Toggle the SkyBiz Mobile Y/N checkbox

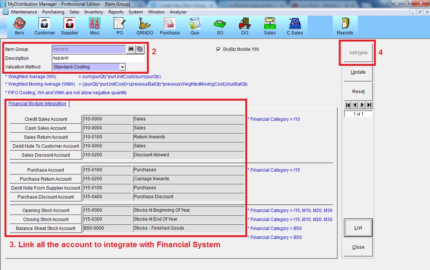click(x=218, y=49)
